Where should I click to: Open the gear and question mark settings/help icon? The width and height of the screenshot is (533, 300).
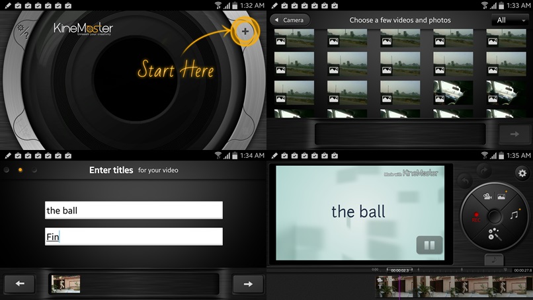click(x=22, y=31)
